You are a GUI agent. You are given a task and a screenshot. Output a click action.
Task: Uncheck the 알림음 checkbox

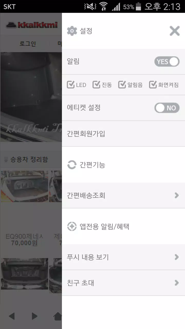click(122, 85)
